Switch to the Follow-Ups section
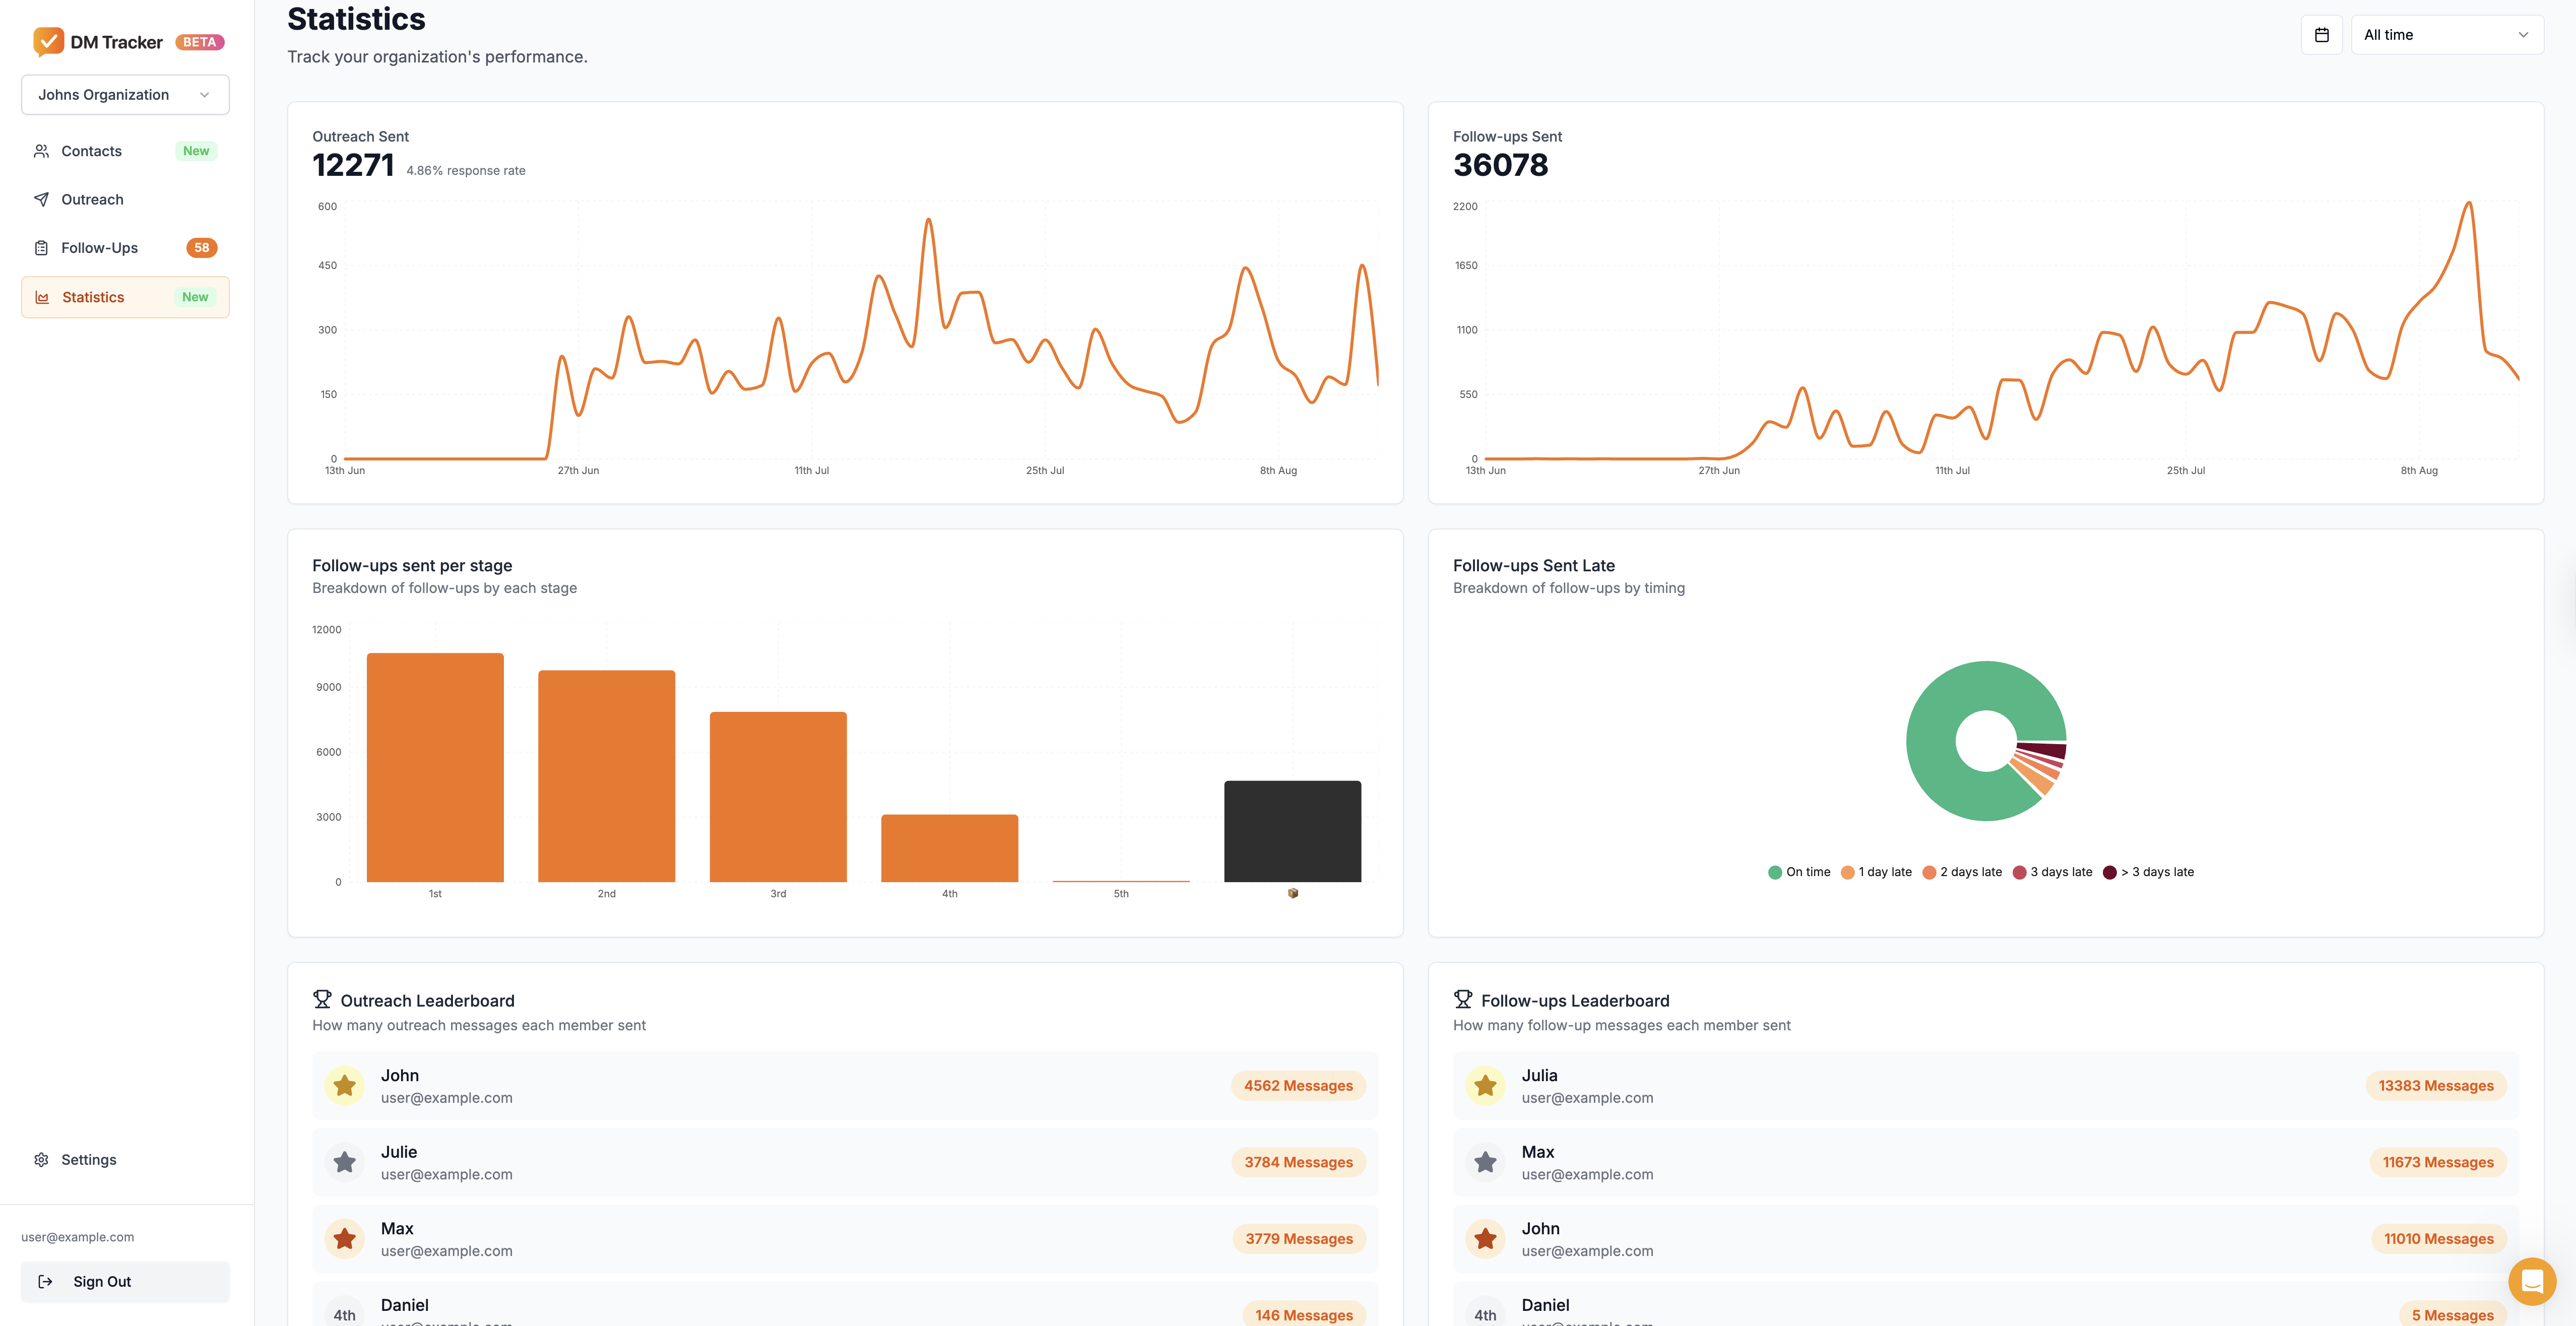The width and height of the screenshot is (2576, 1326). [100, 247]
